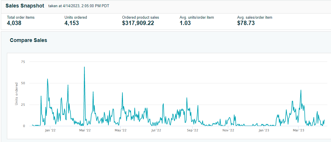Click the Nov '22 x-axis label
331x142 pixels.
(x=229, y=131)
